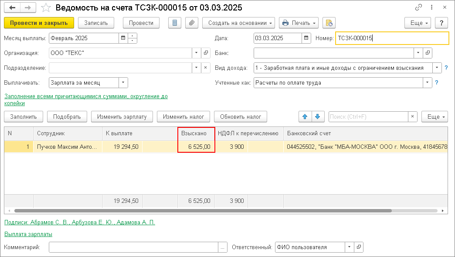This screenshot has height=257, width=455.
Task: Open the top Еще menu
Action: pos(418,23)
